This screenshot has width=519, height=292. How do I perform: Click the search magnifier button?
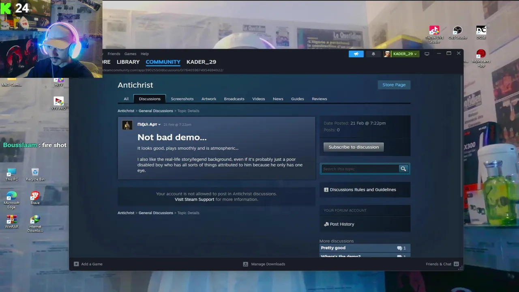click(x=403, y=169)
